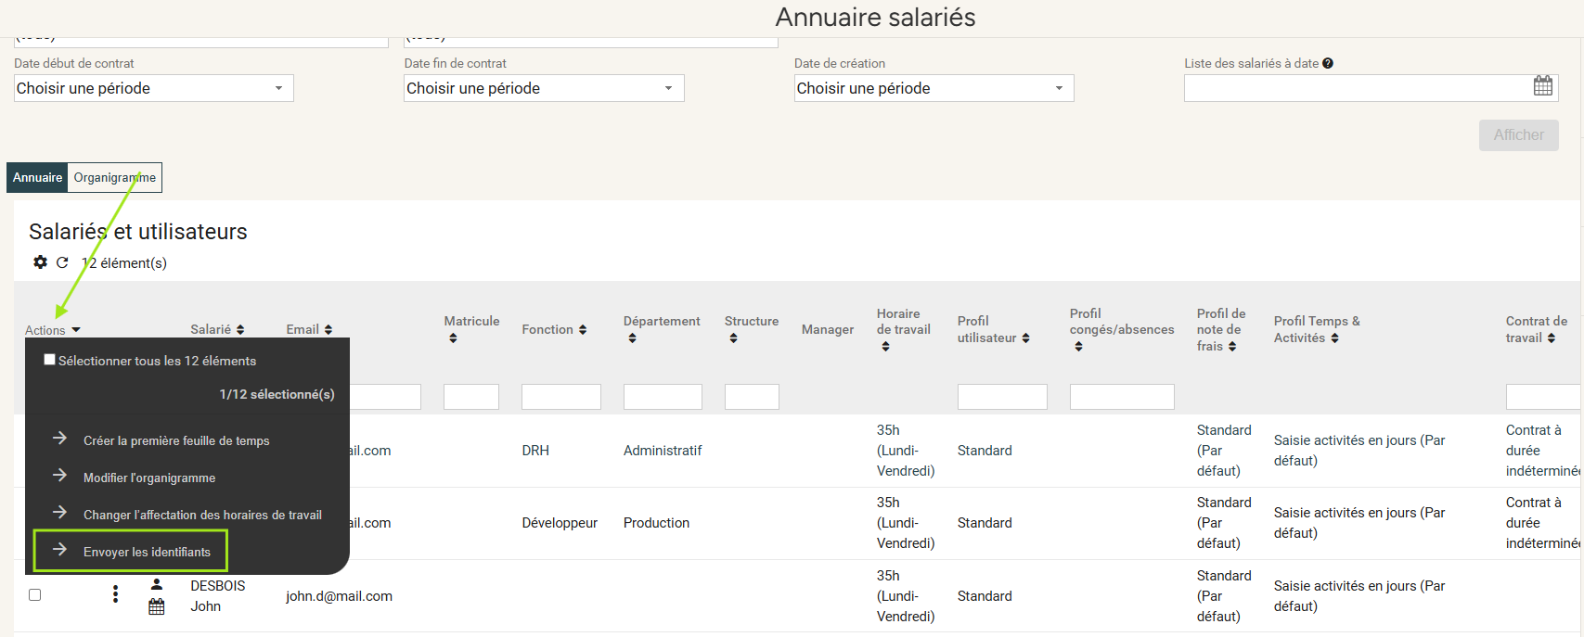Sort by Salarié column arrows
This screenshot has width=1584, height=637.
240,329
